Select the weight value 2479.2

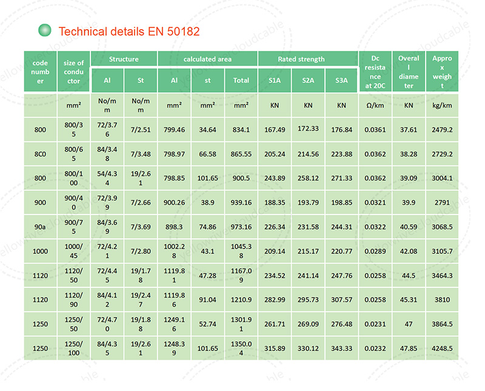click(443, 130)
